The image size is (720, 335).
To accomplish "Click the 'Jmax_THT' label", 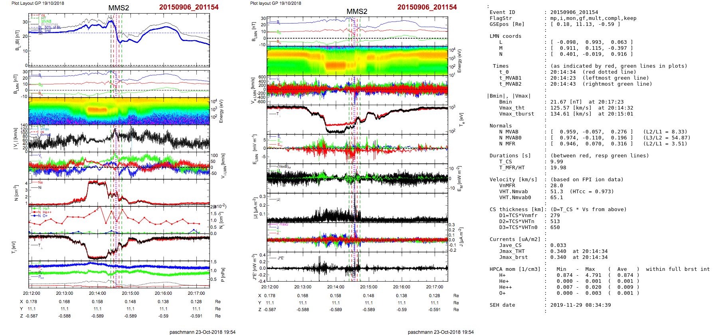I will pos(512,251).
